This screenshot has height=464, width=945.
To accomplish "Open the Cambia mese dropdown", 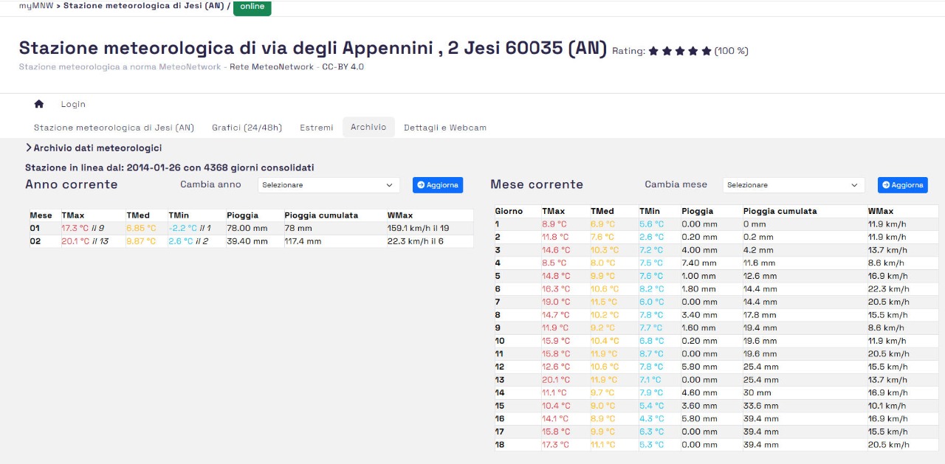I will [793, 185].
